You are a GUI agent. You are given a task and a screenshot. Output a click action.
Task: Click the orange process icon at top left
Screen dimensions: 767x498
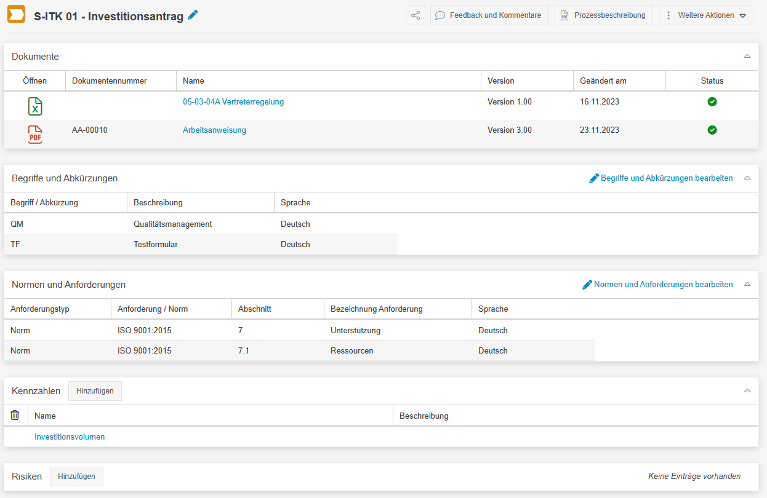pos(16,15)
